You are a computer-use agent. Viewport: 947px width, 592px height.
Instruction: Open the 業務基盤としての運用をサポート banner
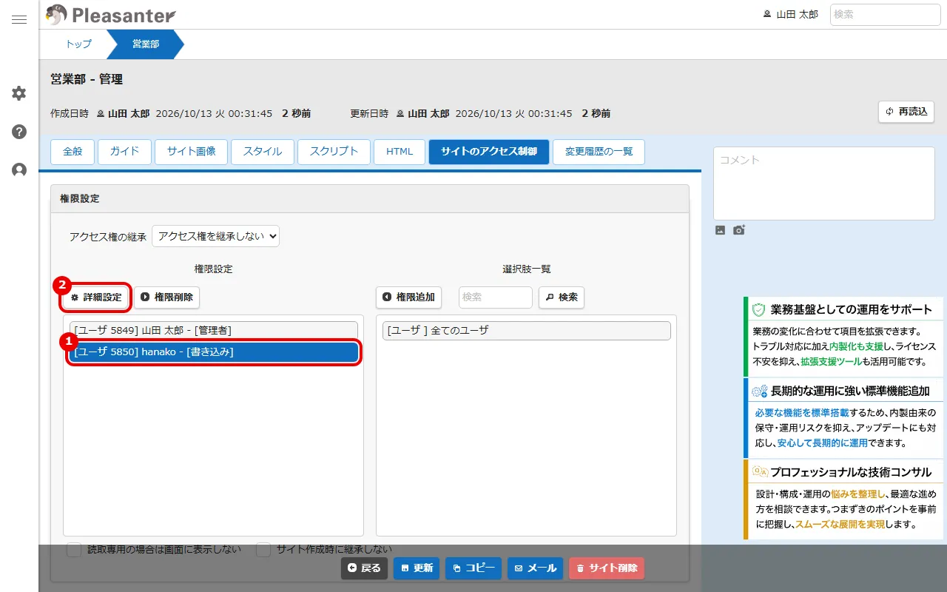coord(843,337)
